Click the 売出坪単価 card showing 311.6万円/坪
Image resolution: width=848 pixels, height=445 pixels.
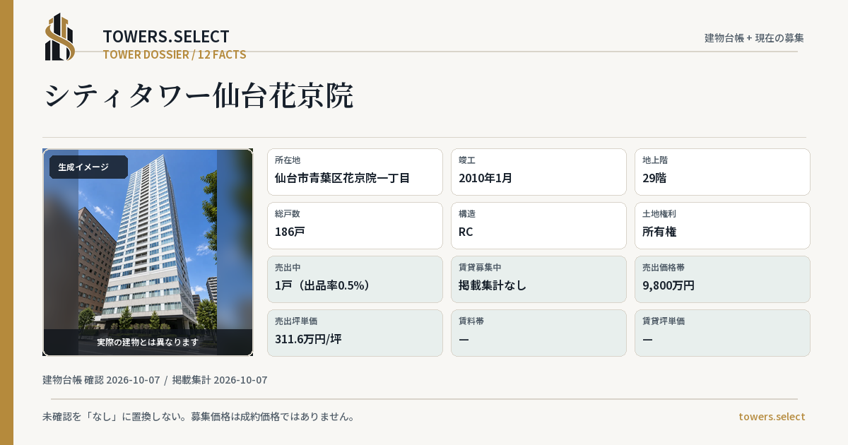(355, 333)
